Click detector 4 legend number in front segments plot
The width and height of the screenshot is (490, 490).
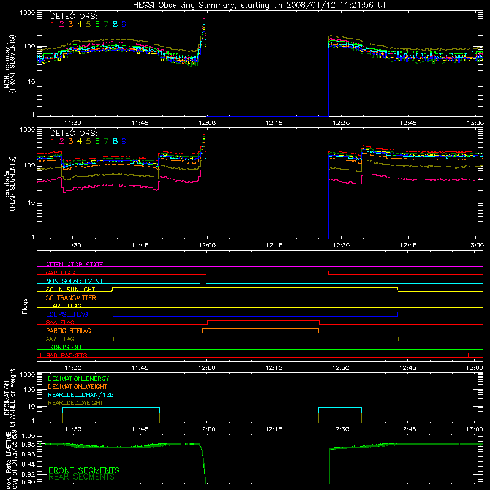tap(80, 24)
